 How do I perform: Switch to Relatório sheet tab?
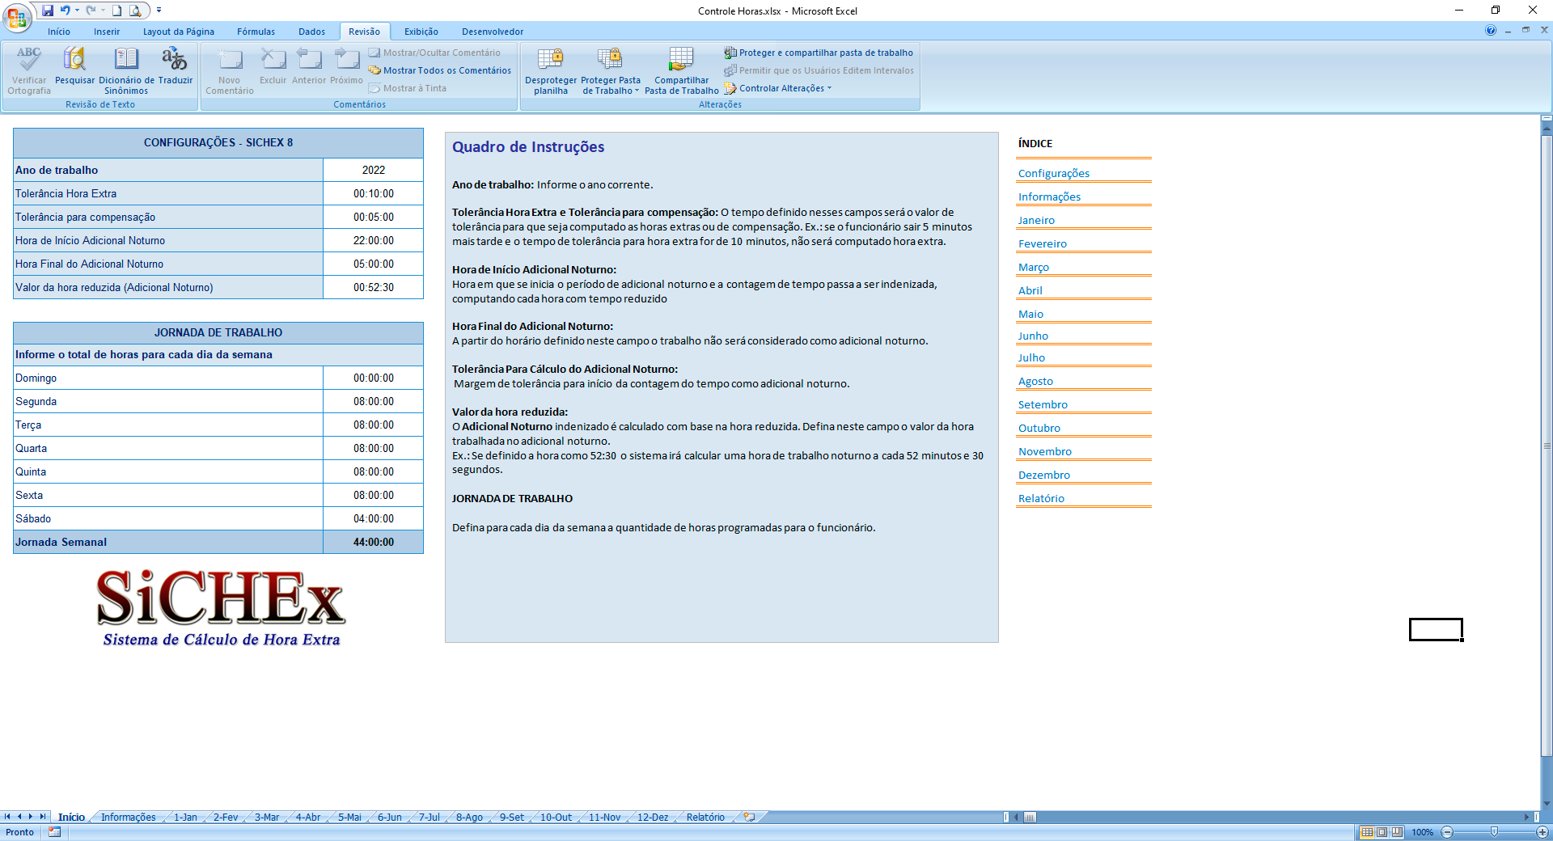coord(705,818)
